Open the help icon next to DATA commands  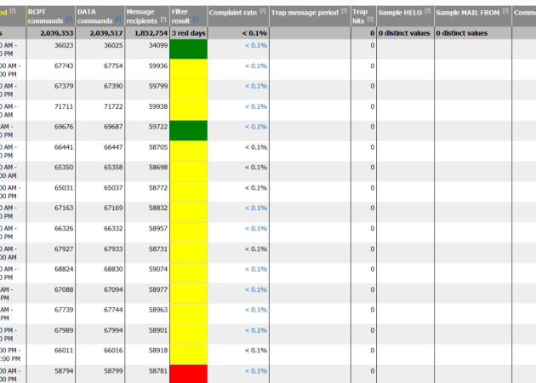coord(118,20)
